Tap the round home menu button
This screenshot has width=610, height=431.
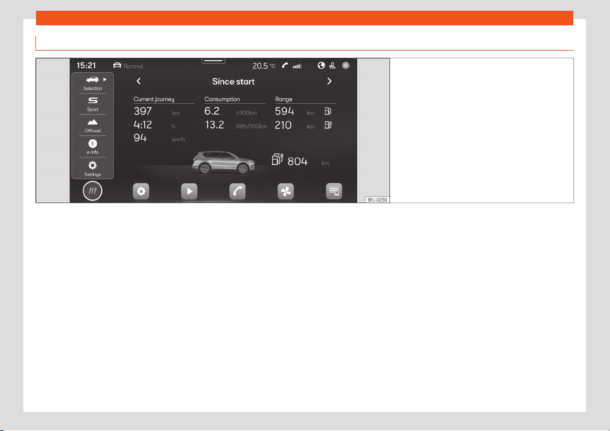(92, 191)
